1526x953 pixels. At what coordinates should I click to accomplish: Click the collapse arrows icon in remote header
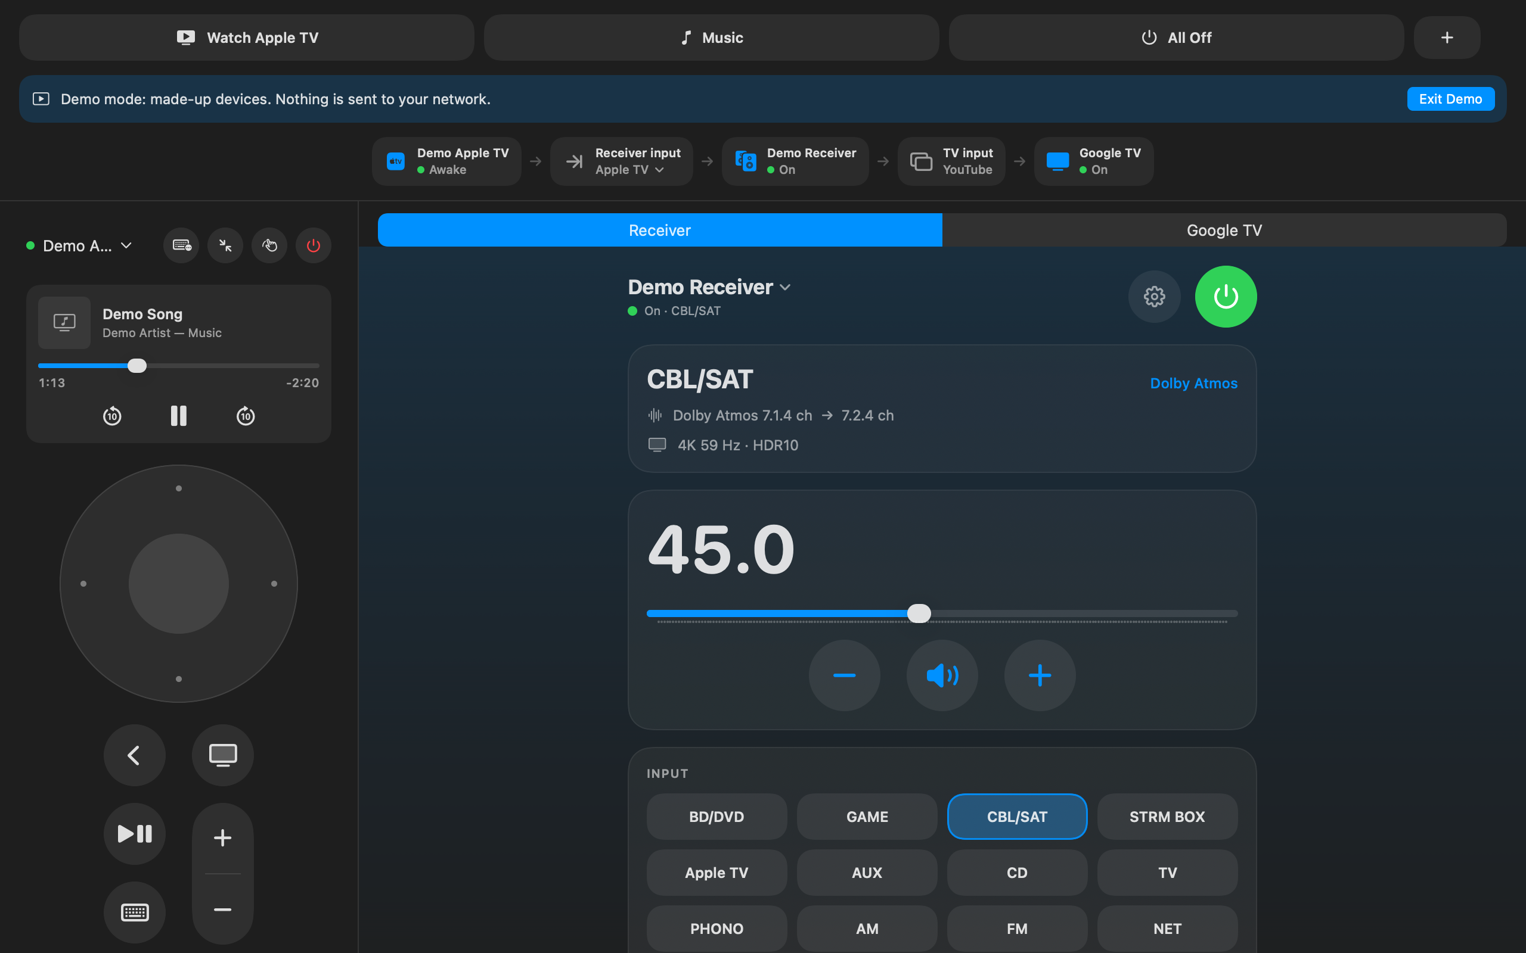point(225,245)
